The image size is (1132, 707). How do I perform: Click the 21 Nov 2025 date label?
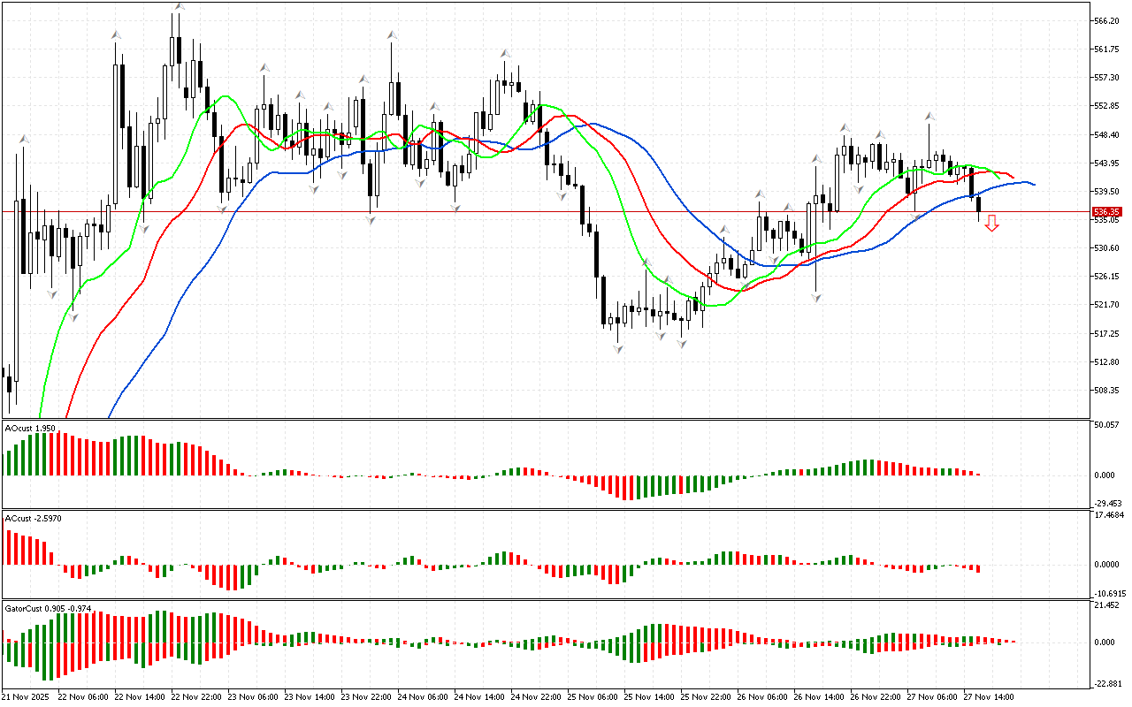(x=26, y=697)
